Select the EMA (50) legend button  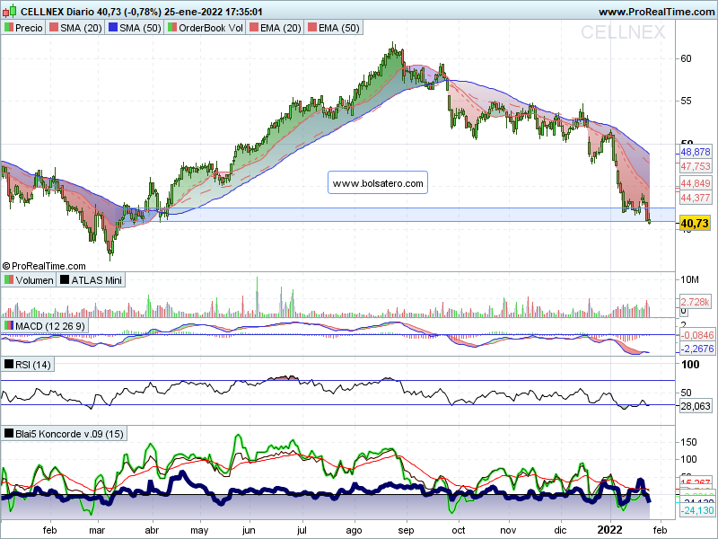333,28
